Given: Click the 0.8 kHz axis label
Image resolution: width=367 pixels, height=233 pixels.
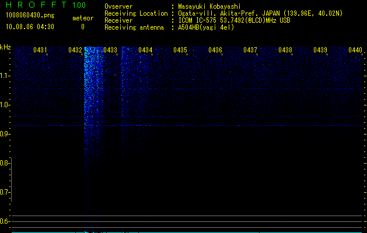Looking at the screenshot, I should coord(5,163).
